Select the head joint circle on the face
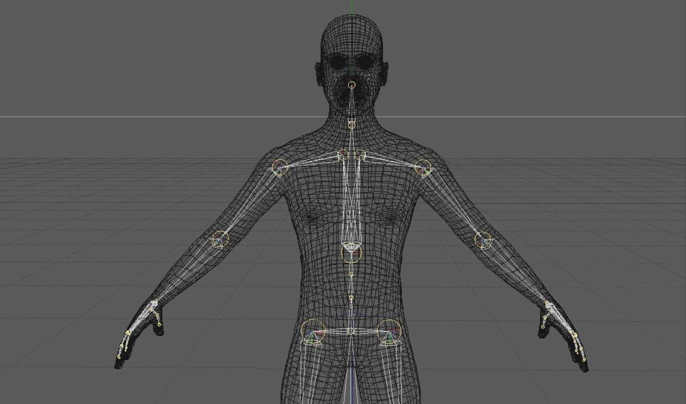686x404 pixels. (352, 85)
